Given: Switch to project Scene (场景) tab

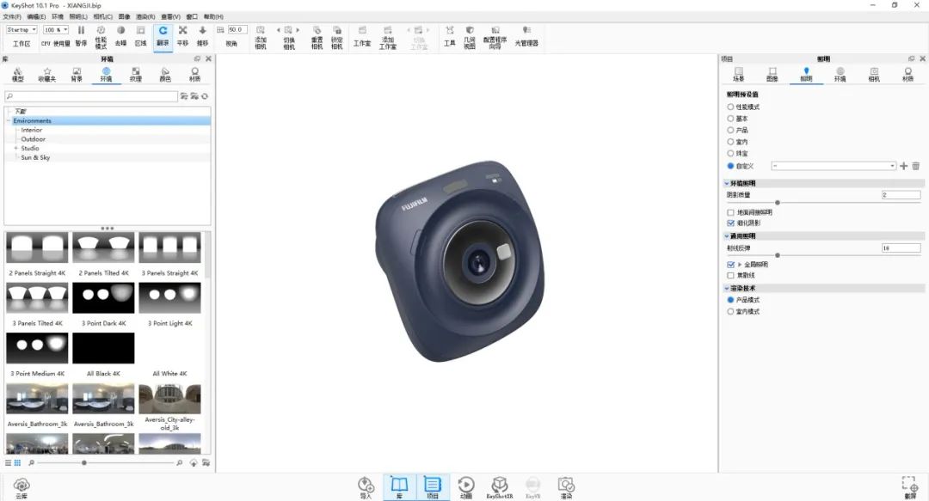Looking at the screenshot, I should click(x=738, y=75).
